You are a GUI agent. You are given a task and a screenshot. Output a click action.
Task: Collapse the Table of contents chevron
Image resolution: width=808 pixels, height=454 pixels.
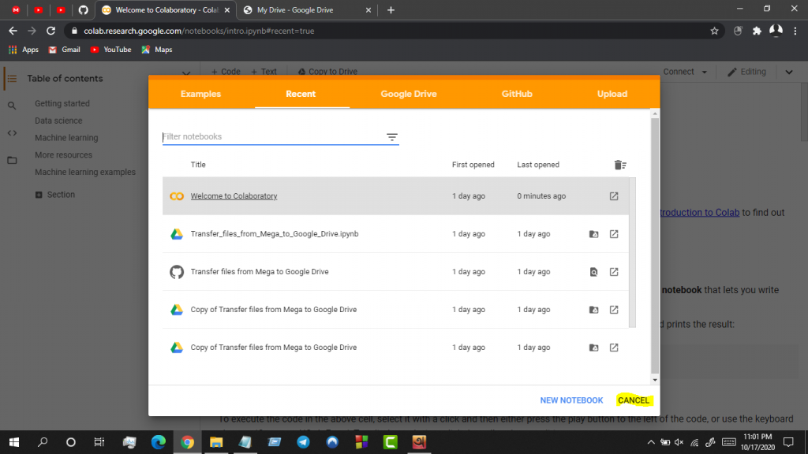186,73
